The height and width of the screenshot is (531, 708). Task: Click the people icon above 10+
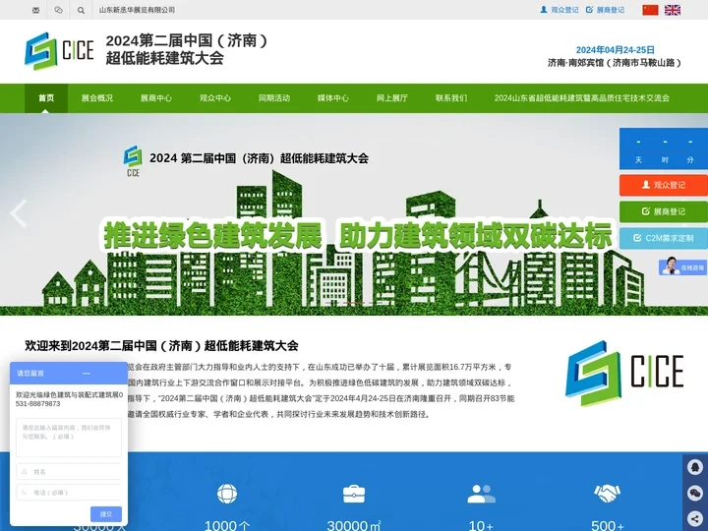tap(481, 494)
